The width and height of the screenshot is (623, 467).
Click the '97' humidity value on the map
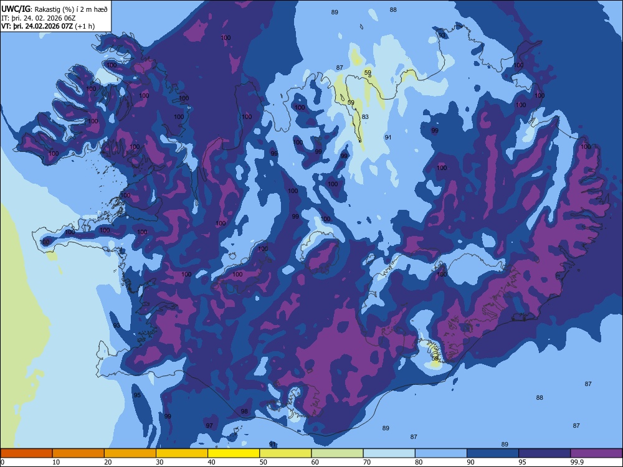[x=209, y=426]
